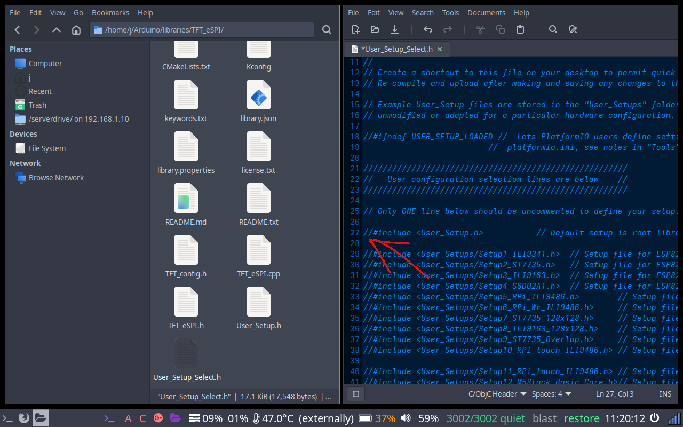Viewport: 683px width, 427px height.
Task: Paste from clipboard in the editor toolbar
Action: pyautogui.click(x=520, y=29)
